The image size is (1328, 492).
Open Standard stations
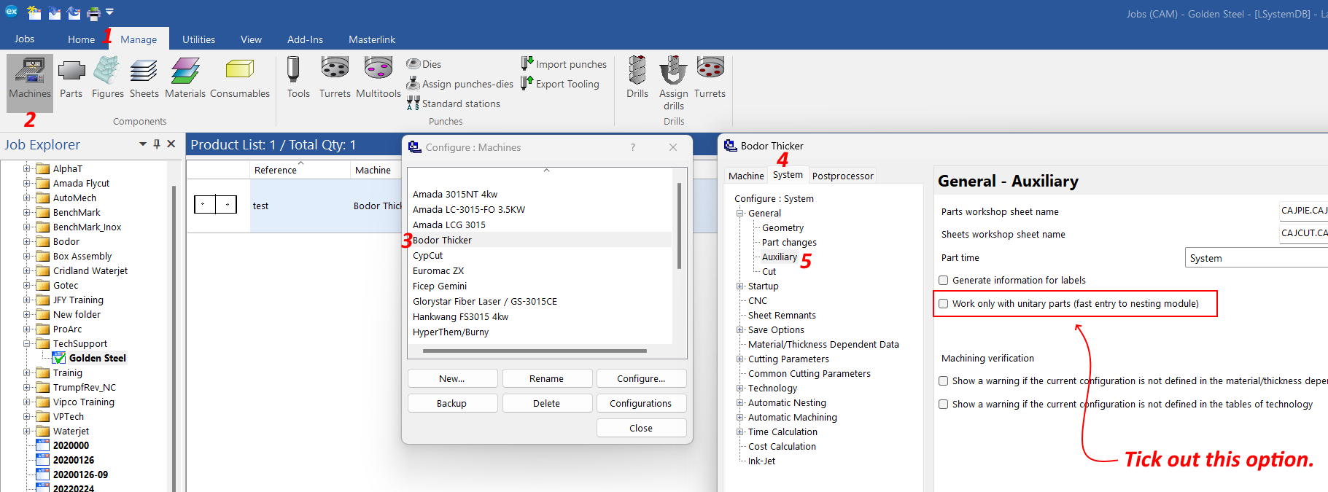454,104
